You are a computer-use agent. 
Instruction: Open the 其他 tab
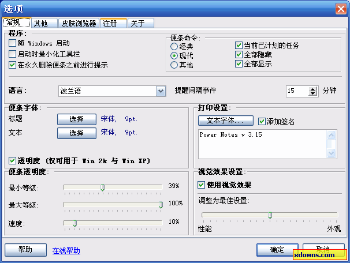click(44, 23)
